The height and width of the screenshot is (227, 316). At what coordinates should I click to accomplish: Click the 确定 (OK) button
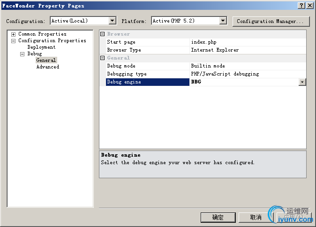pos(218,217)
